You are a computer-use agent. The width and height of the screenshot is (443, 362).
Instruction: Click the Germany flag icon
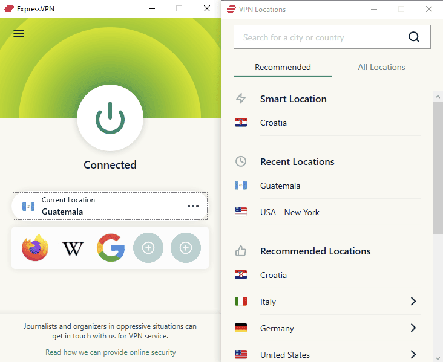click(241, 328)
